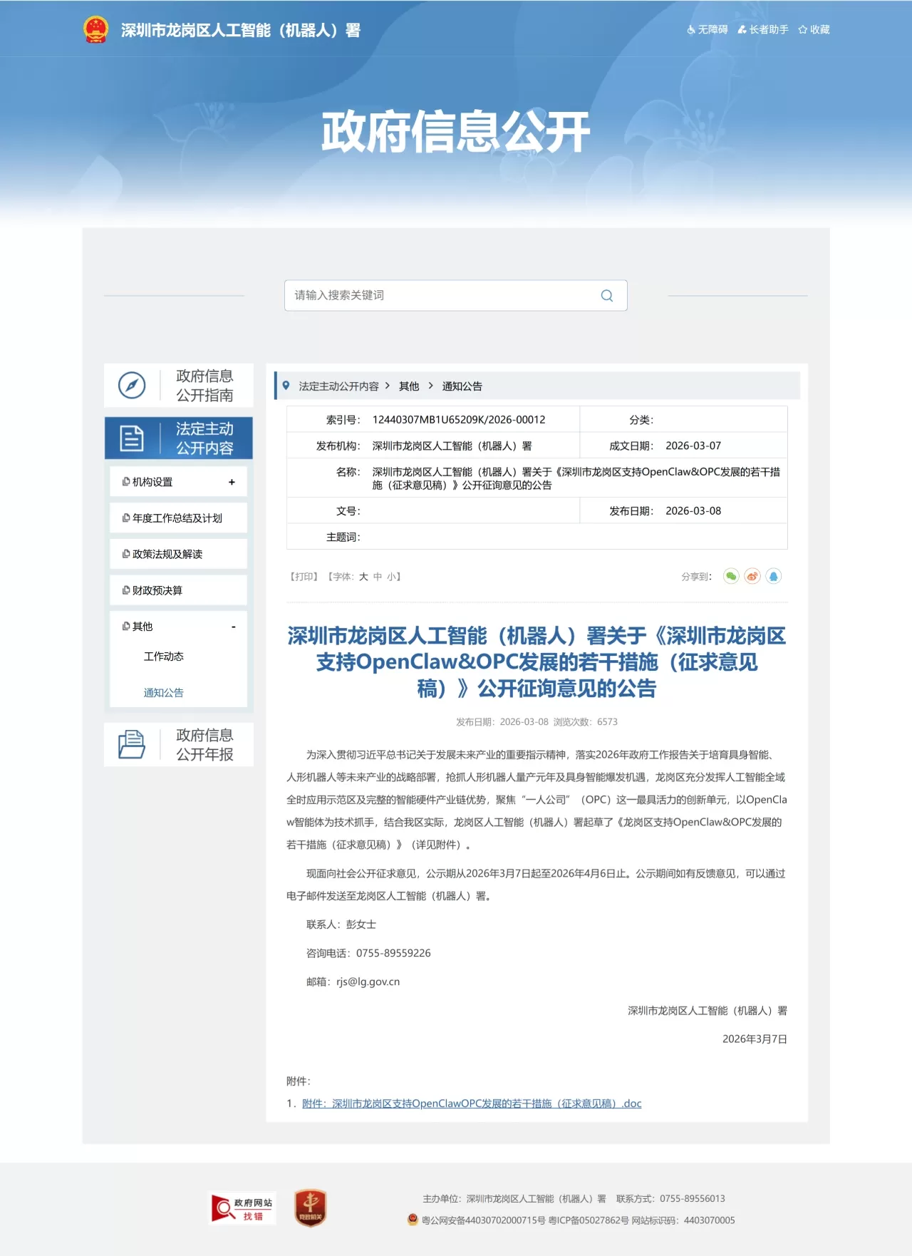Image resolution: width=912 pixels, height=1256 pixels.
Task: Click 成文日期 value 2026-03-07
Action: click(693, 446)
